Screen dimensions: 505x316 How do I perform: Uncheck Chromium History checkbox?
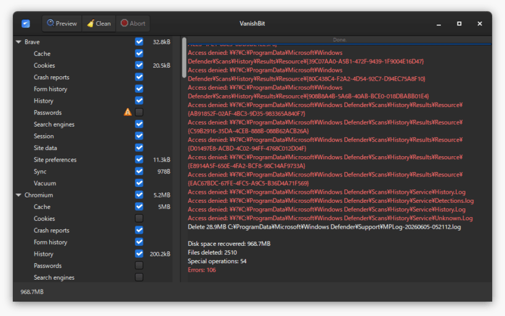pyautogui.click(x=139, y=254)
